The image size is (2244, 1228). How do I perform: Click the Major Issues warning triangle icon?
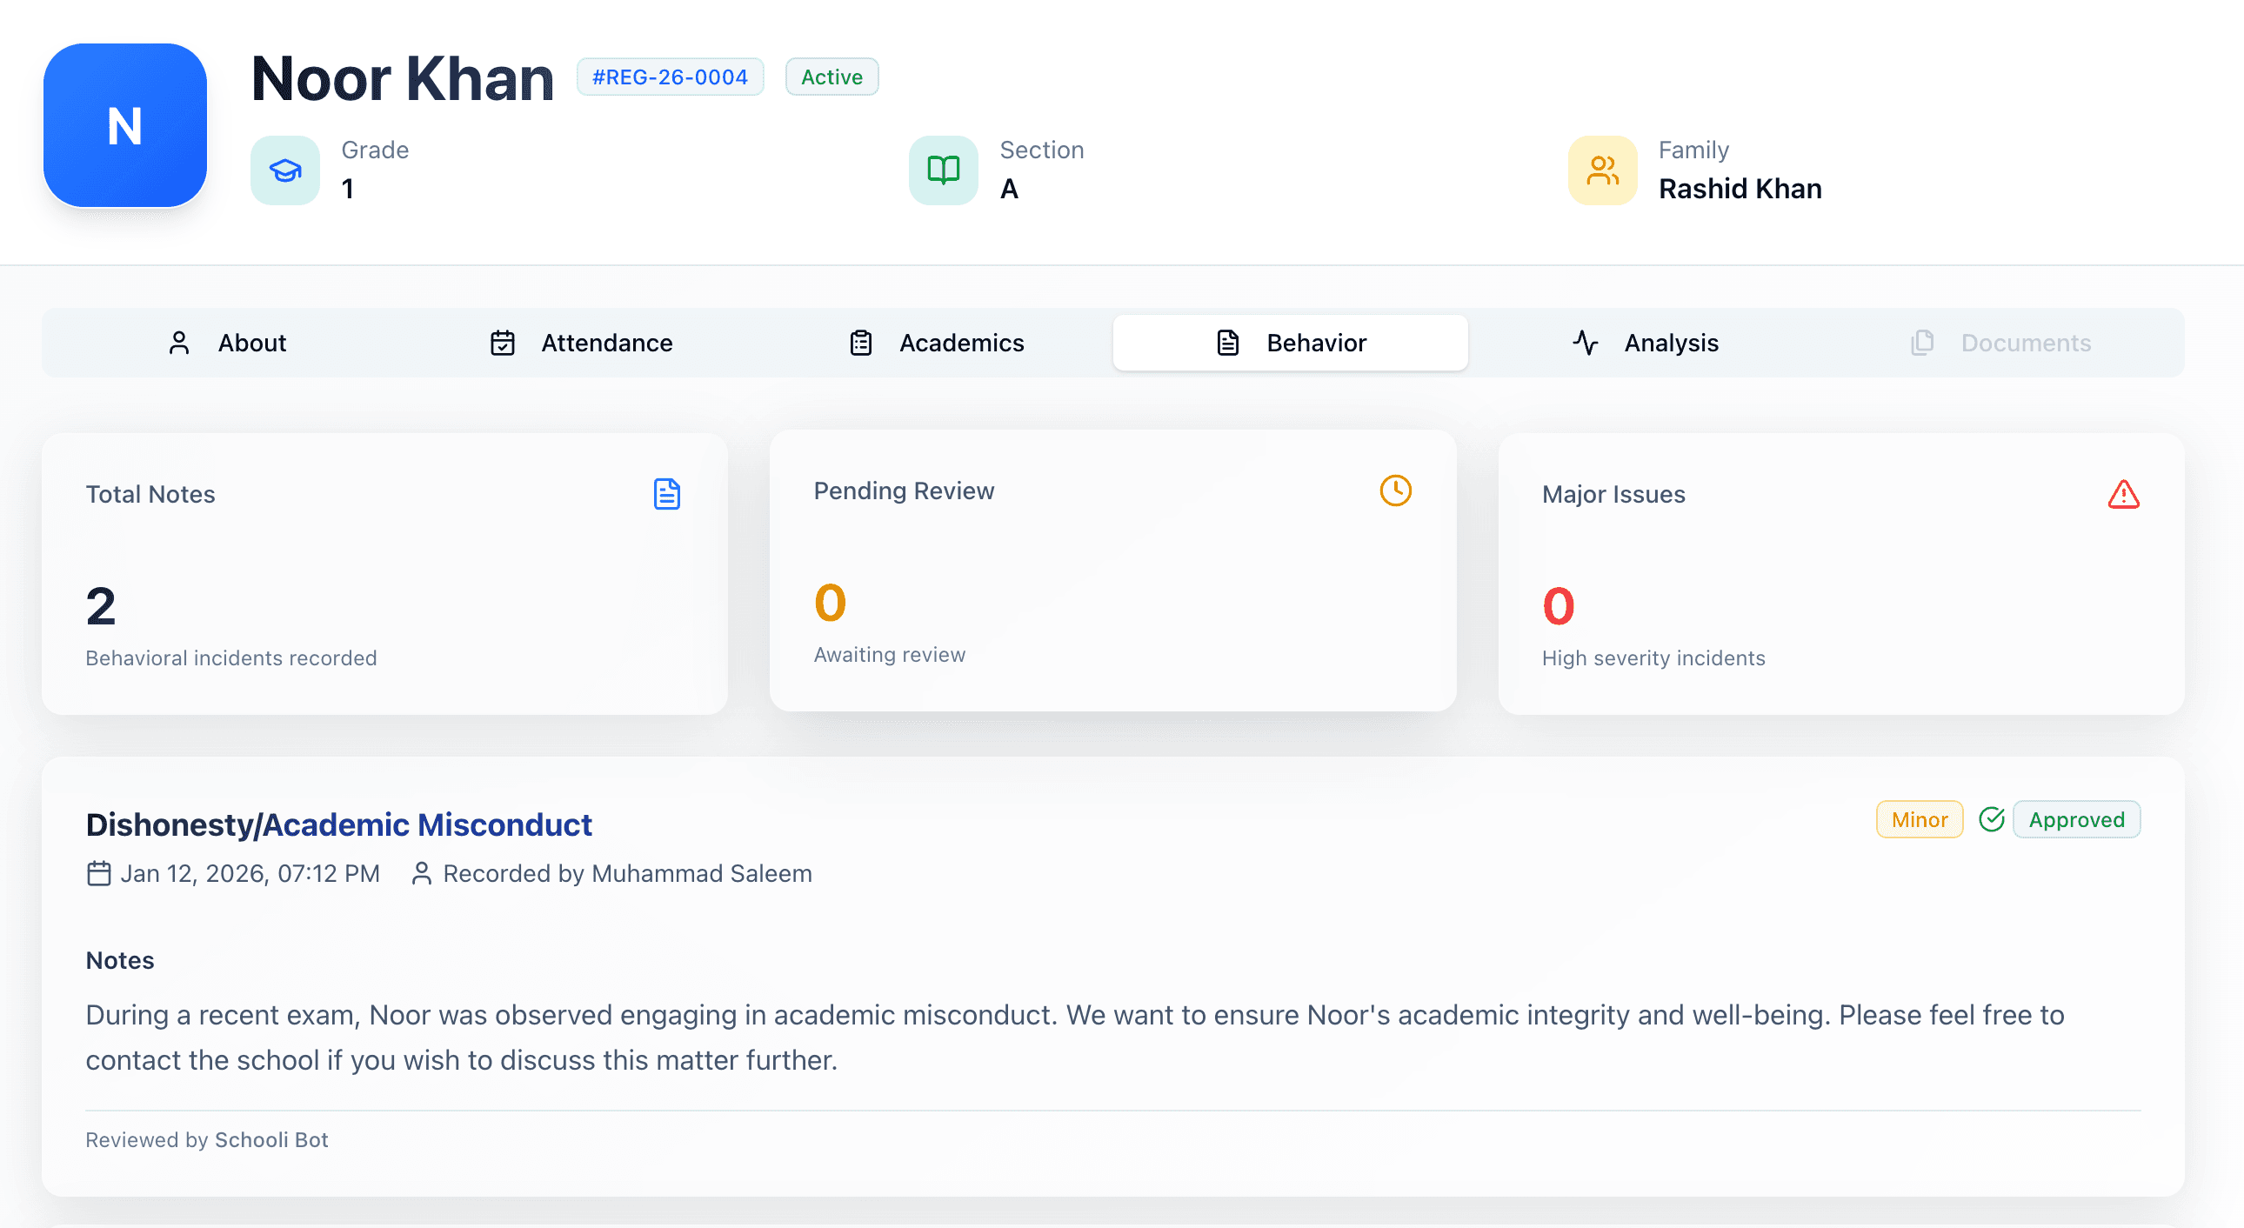click(2123, 495)
